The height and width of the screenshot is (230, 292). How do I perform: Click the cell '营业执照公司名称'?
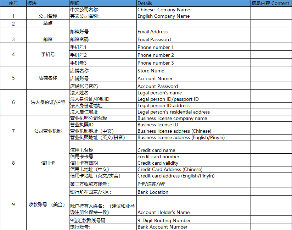[103, 118]
